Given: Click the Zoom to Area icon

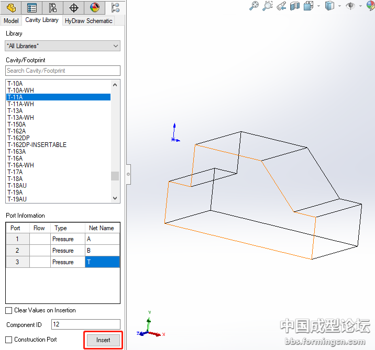Looking at the screenshot, I should 268,6.
